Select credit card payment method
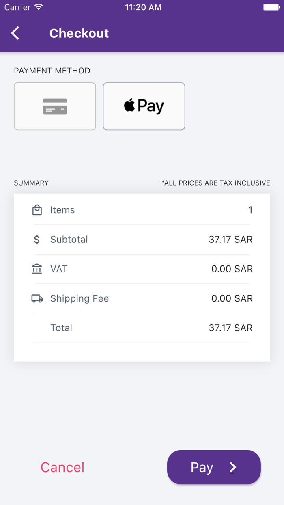 [55, 106]
